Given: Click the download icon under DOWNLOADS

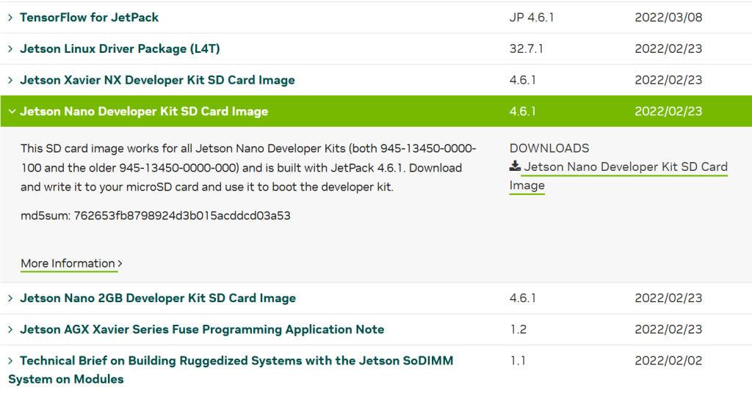Looking at the screenshot, I should [x=515, y=166].
